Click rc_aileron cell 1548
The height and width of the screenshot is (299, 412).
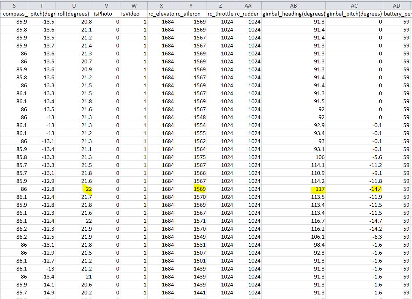[x=191, y=117]
